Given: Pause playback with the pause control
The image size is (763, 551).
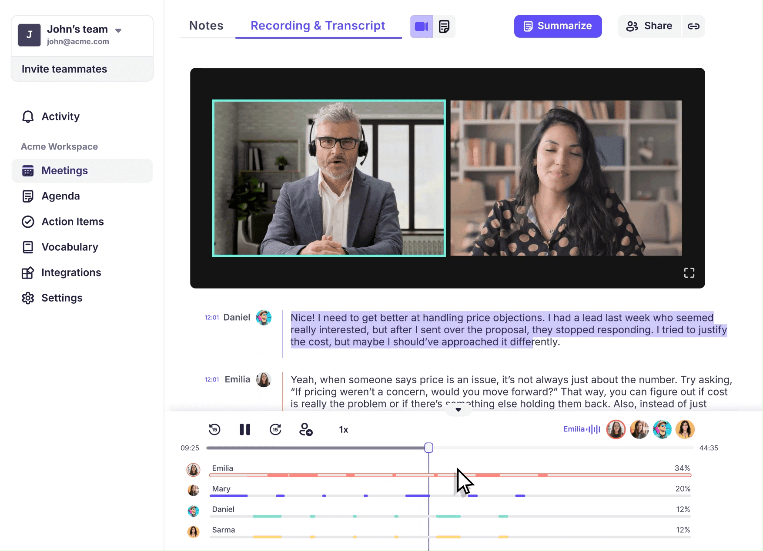Looking at the screenshot, I should pyautogui.click(x=245, y=429).
